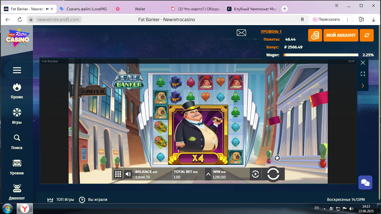Screen dimensions: 381x214
Task: Switch to the Клубный Чемпионат Мир tab
Action: (x=252, y=9)
